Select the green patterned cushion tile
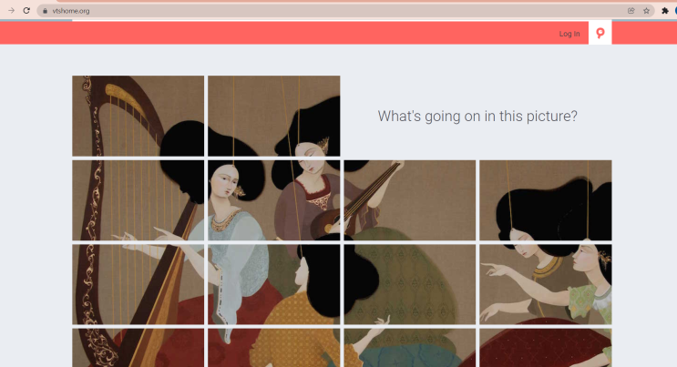Image resolution: width=677 pixels, height=367 pixels. 410,284
